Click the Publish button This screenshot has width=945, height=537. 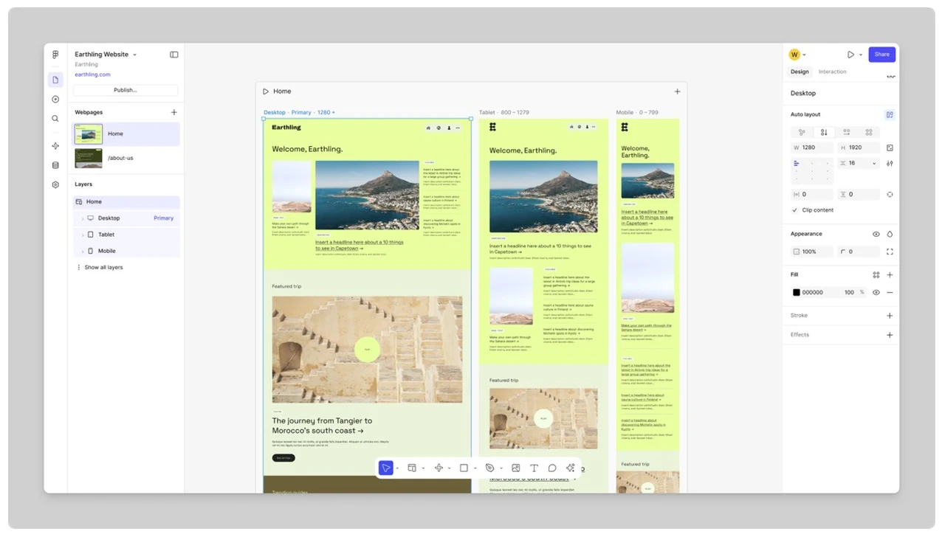point(125,89)
